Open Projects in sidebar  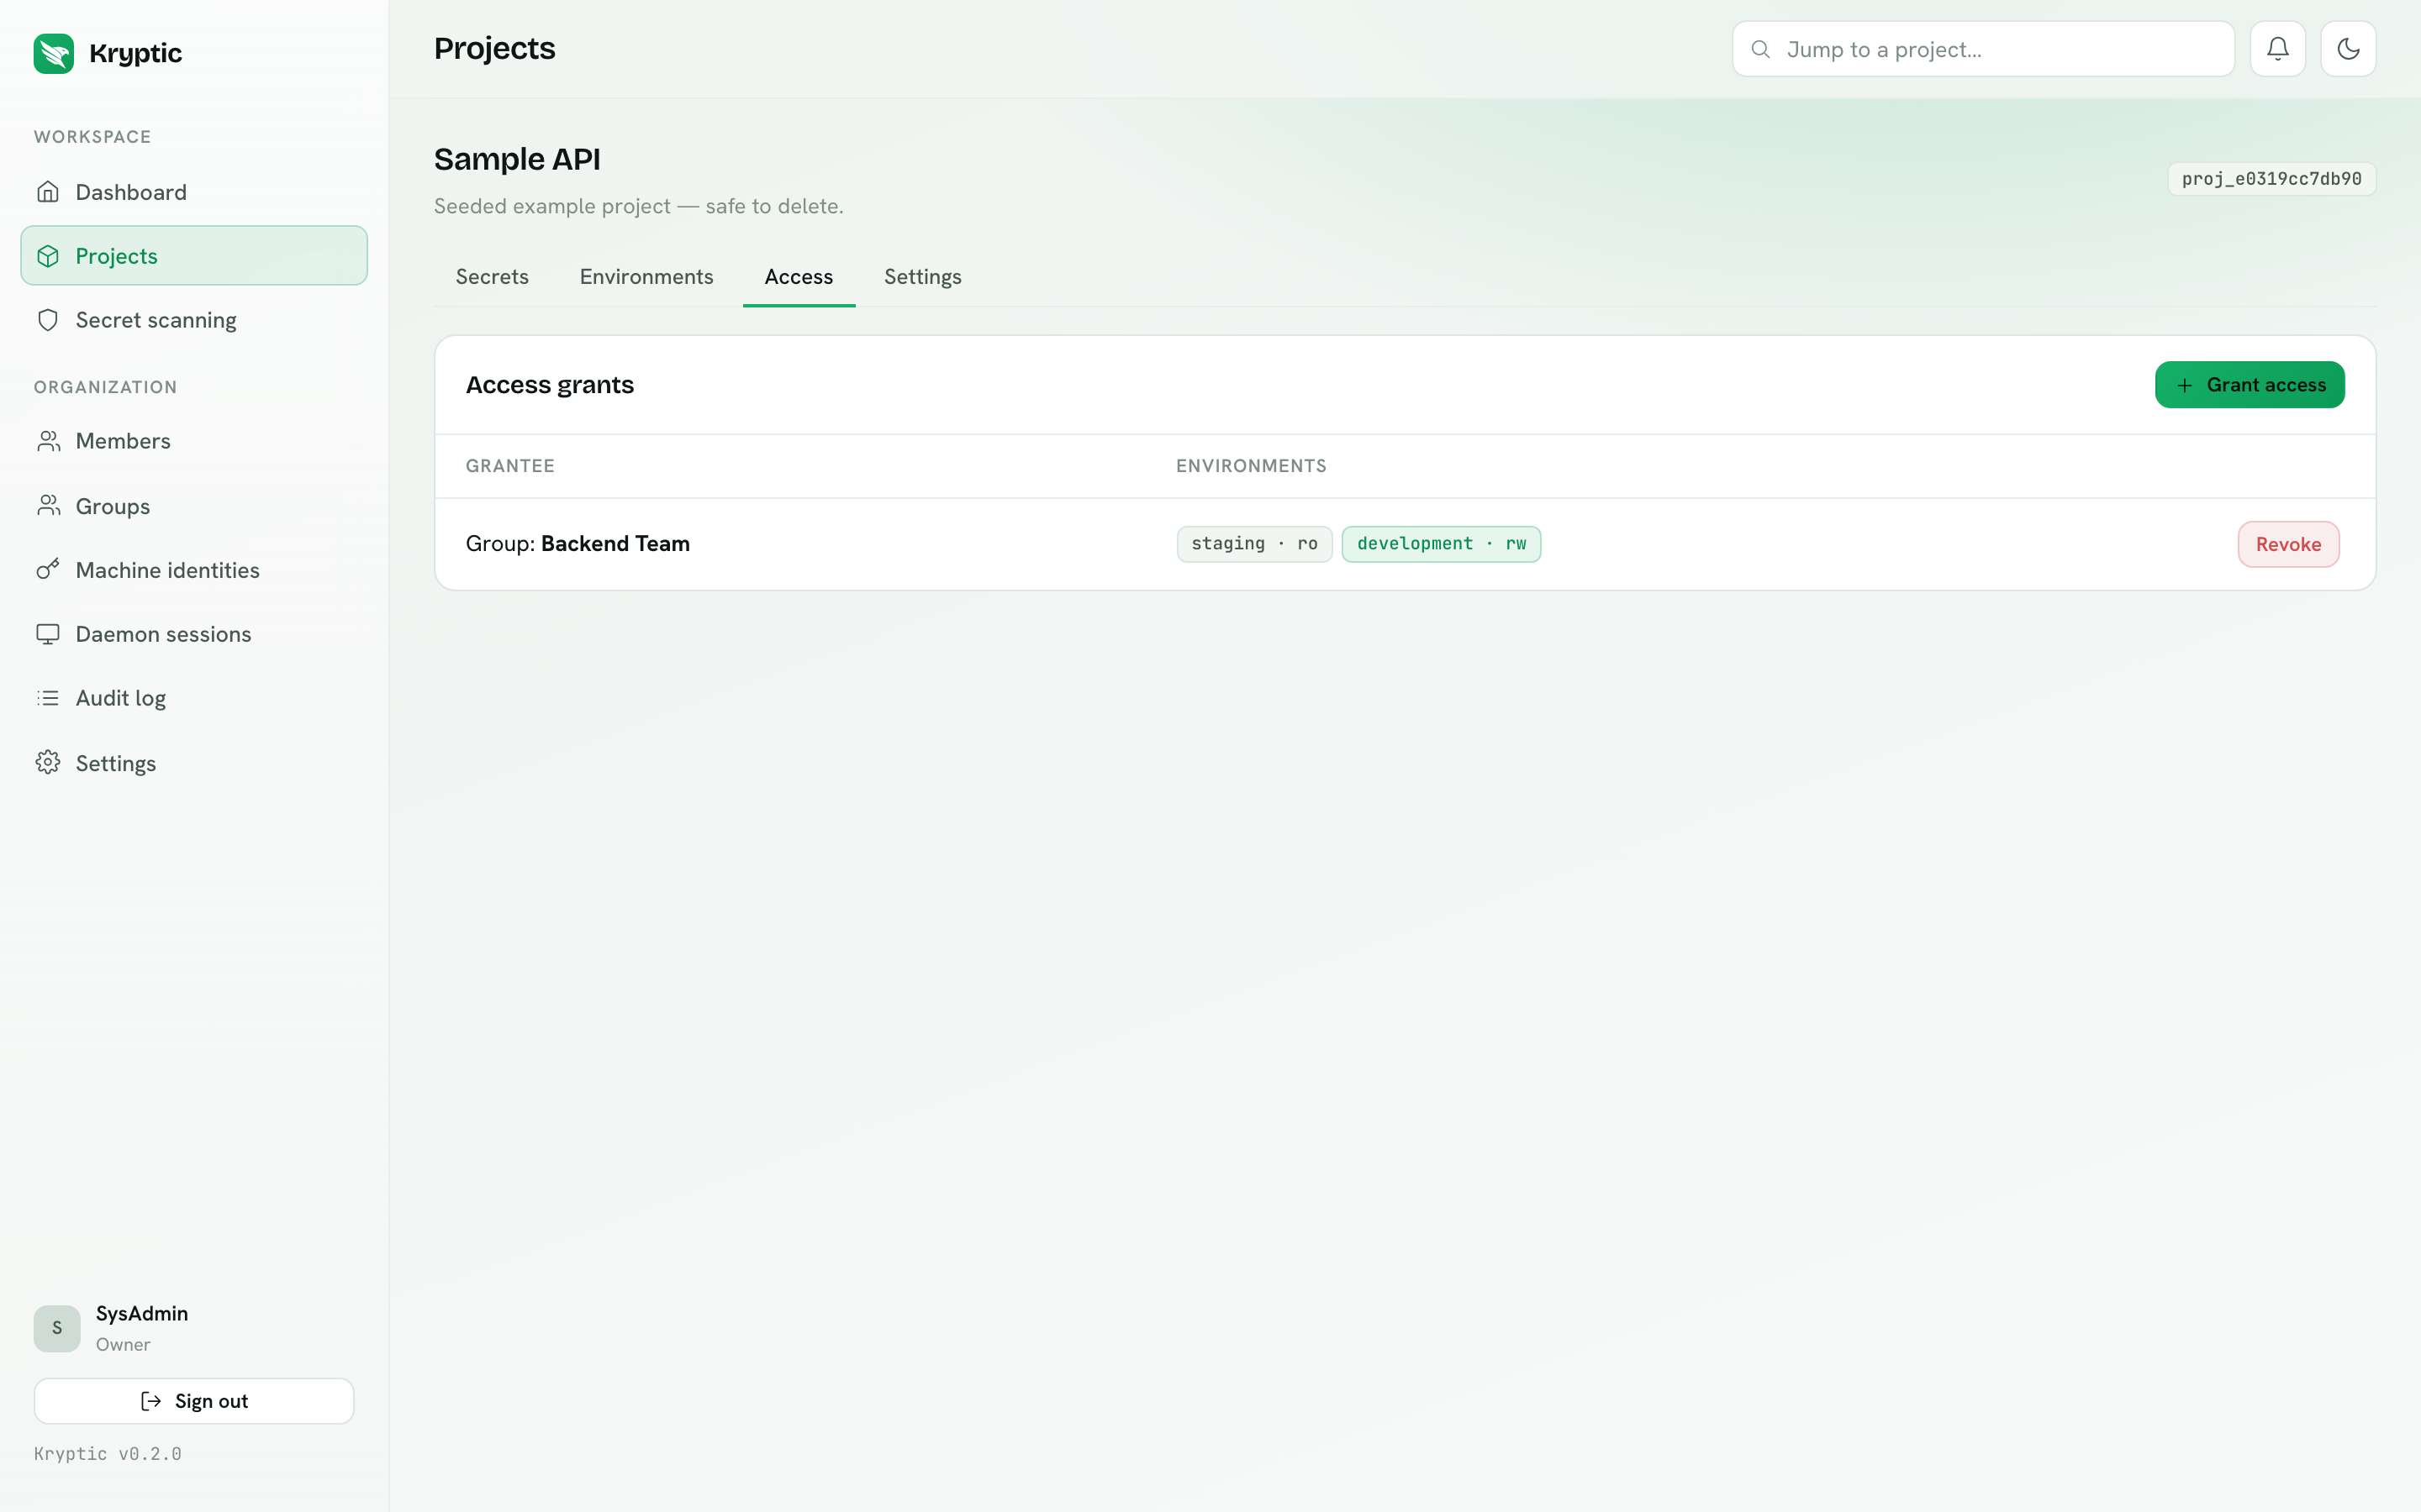pos(194,256)
